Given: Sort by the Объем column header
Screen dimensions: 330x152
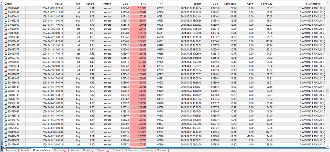Looking at the screenshot, I should 88,4.
